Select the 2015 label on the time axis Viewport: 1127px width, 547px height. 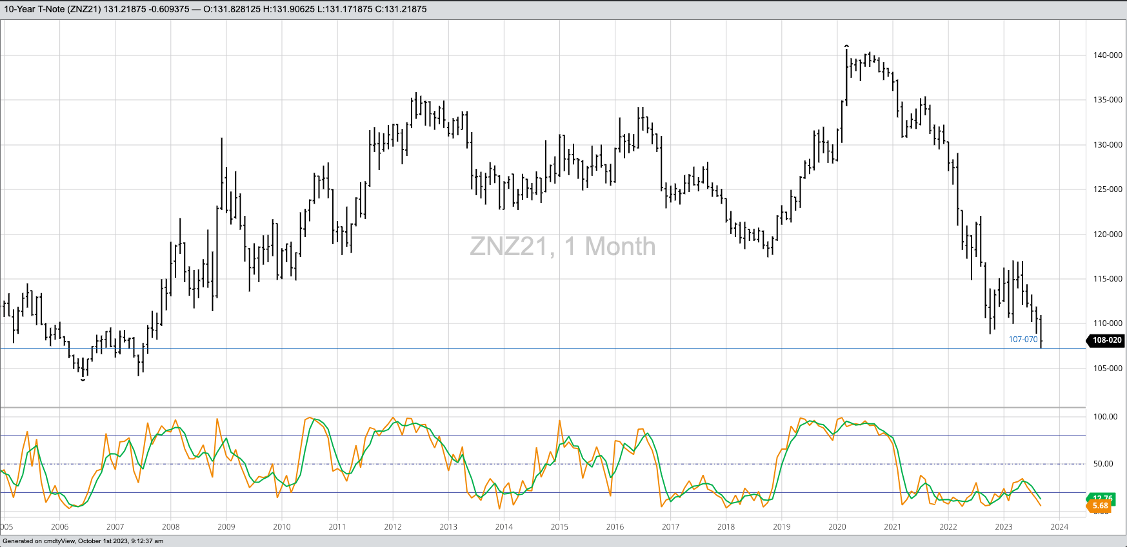coord(559,526)
